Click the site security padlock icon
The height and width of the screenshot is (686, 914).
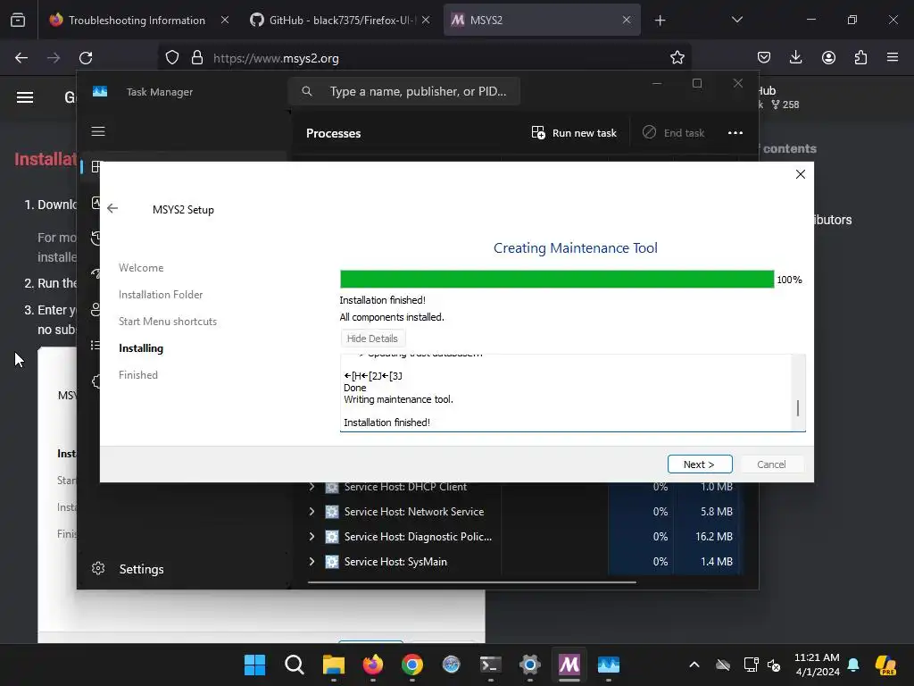point(197,58)
